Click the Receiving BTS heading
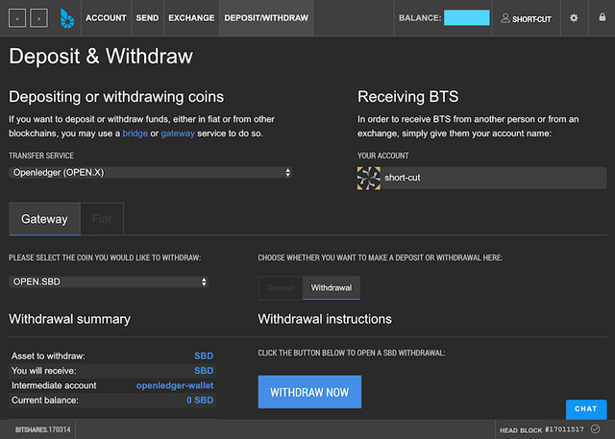615x439 pixels. 407,97
